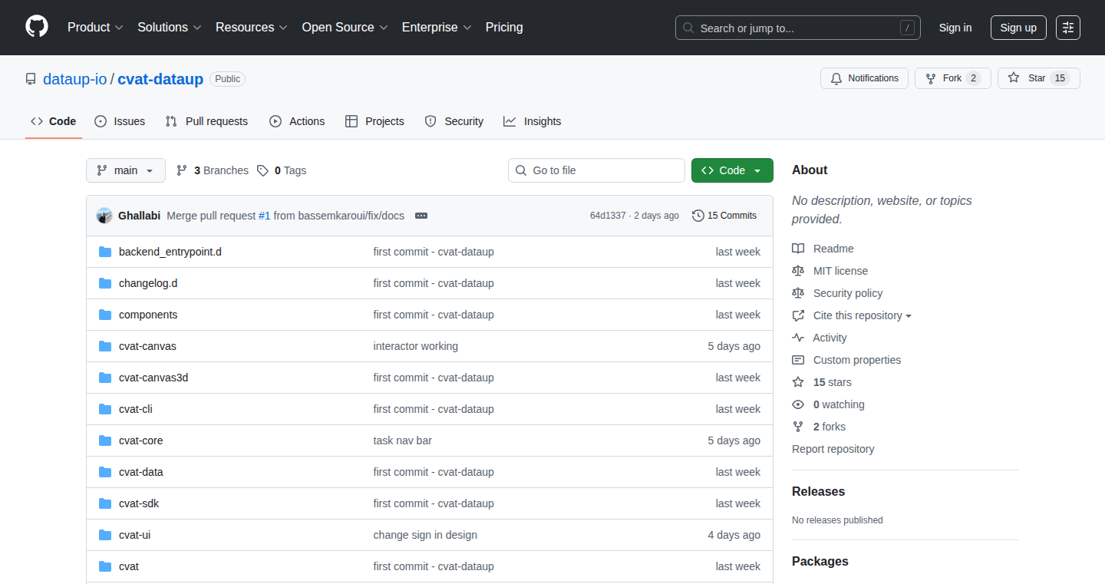
Task: Click the GitHub logo icon
Action: [37, 27]
